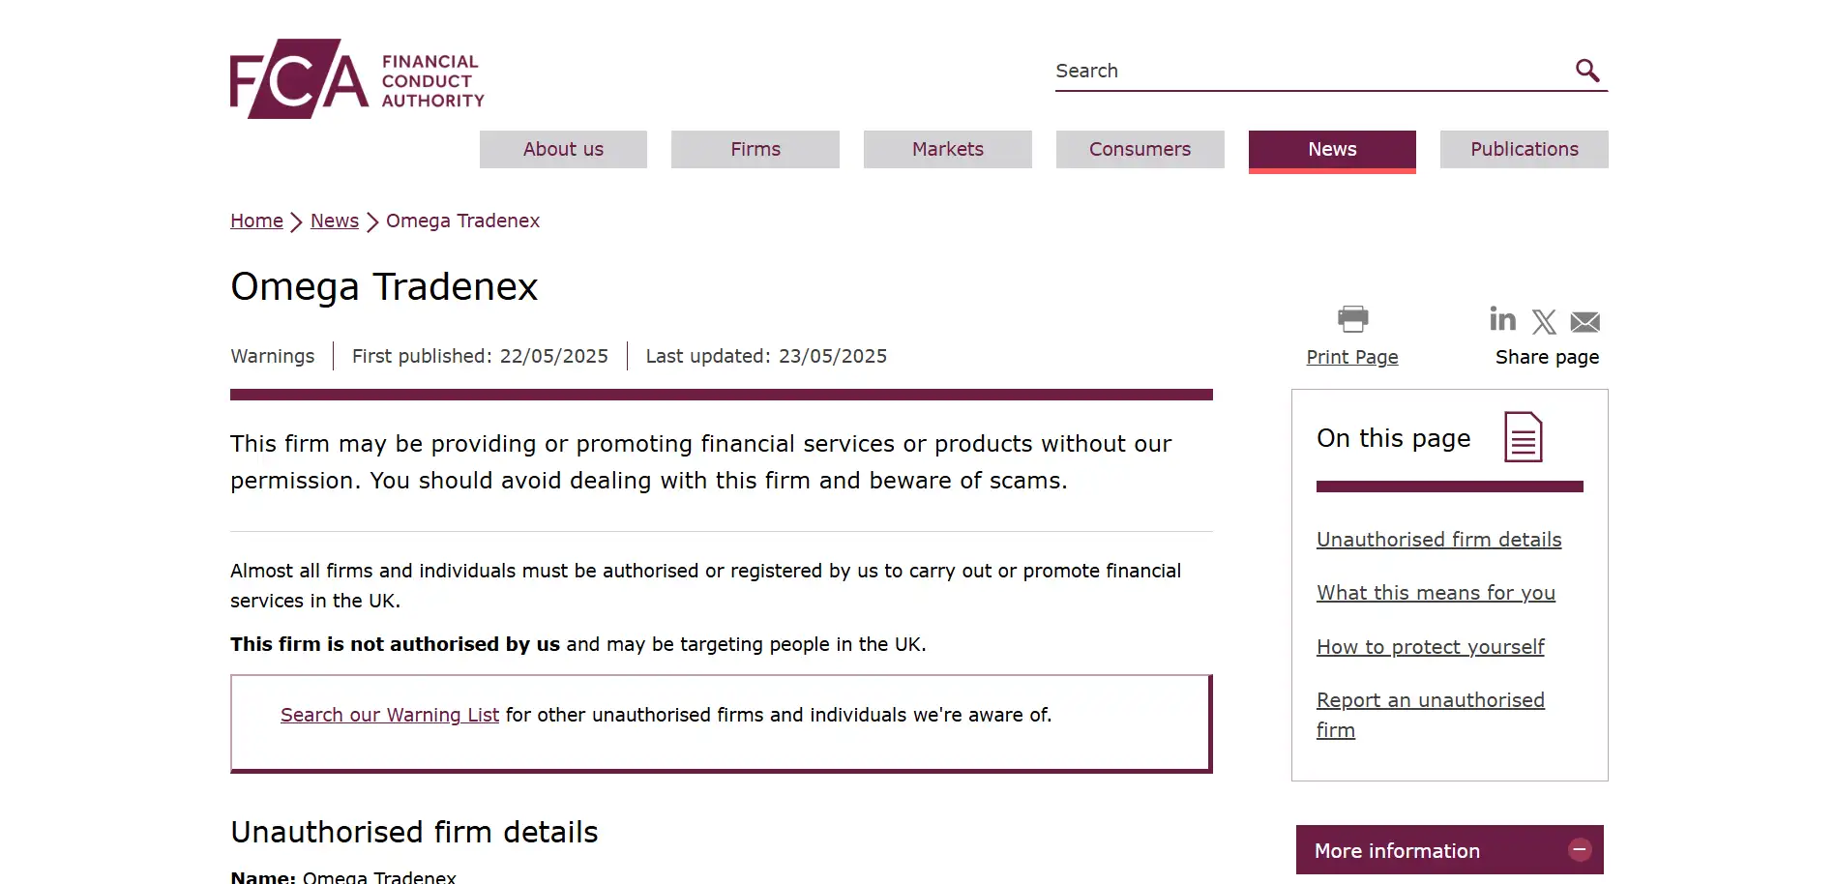Go to Home breadcrumb link
The width and height of the screenshot is (1836, 884).
tap(256, 221)
